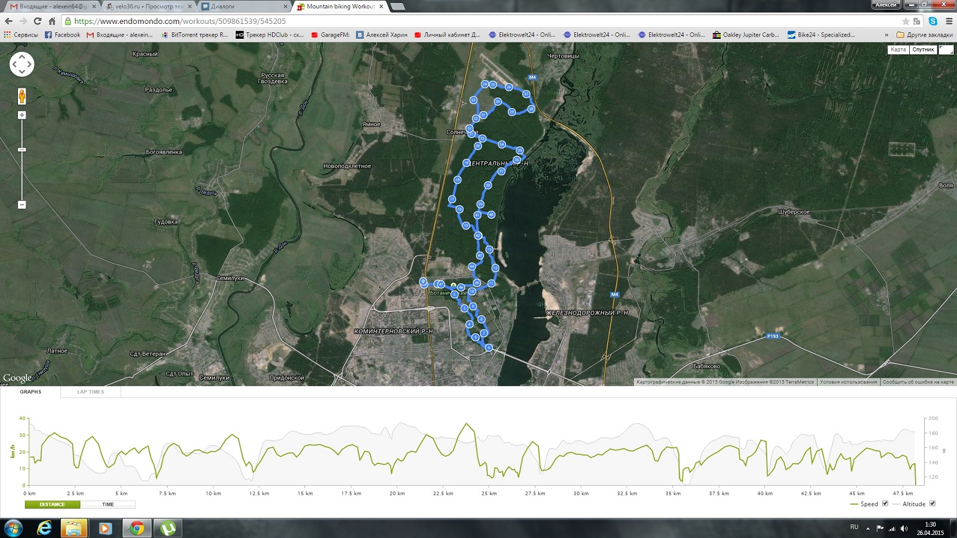This screenshot has width=957, height=538.
Task: Uncheck the Speed graph checkbox
Action: (885, 503)
